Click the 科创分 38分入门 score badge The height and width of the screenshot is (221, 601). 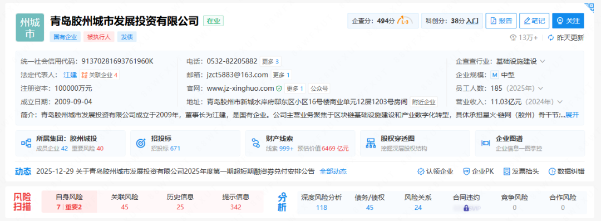point(452,21)
